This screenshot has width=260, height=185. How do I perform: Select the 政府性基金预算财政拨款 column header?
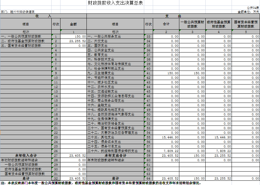click(218, 24)
